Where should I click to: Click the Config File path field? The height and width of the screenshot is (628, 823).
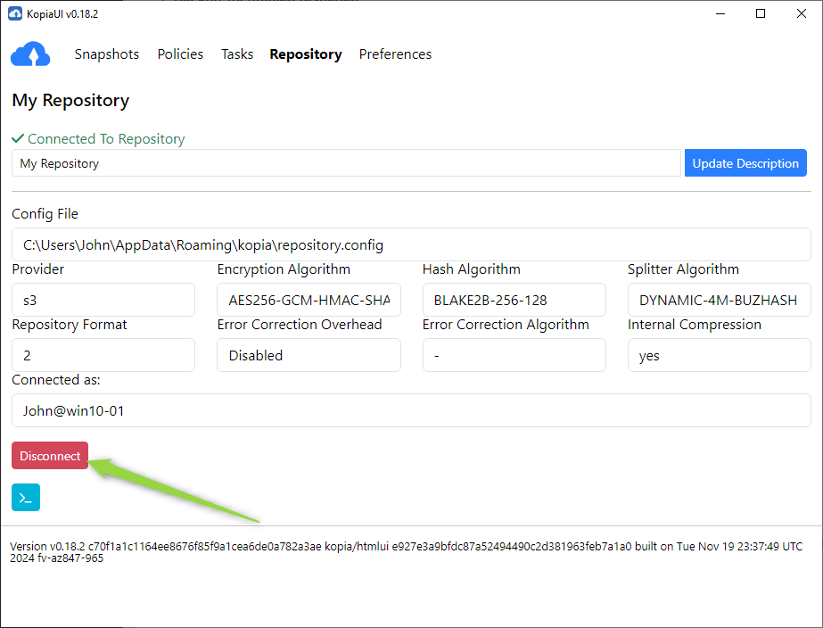pos(412,244)
